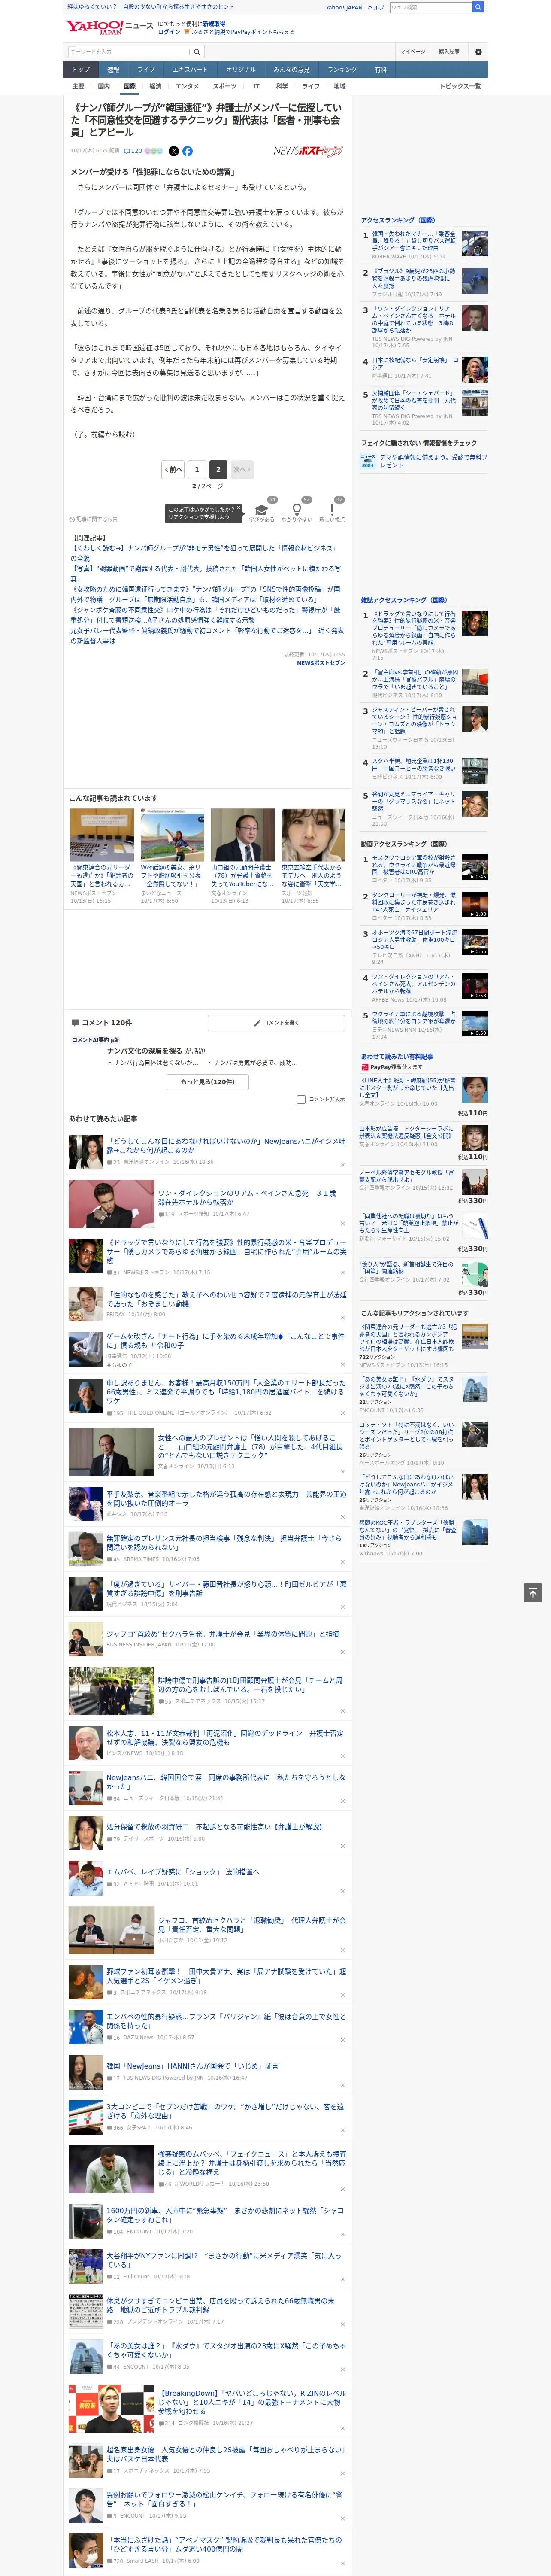Open the 有料 tab
Image resolution: width=551 pixels, height=2576 pixels.
point(381,70)
